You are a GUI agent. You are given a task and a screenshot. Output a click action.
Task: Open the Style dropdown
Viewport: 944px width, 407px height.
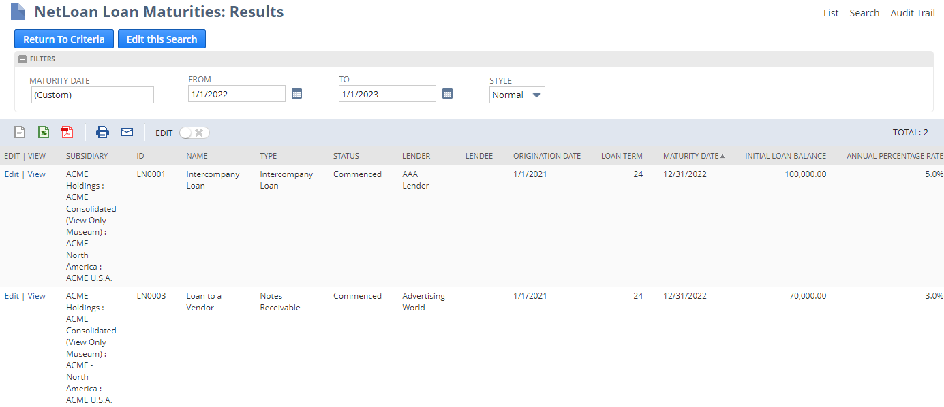517,95
